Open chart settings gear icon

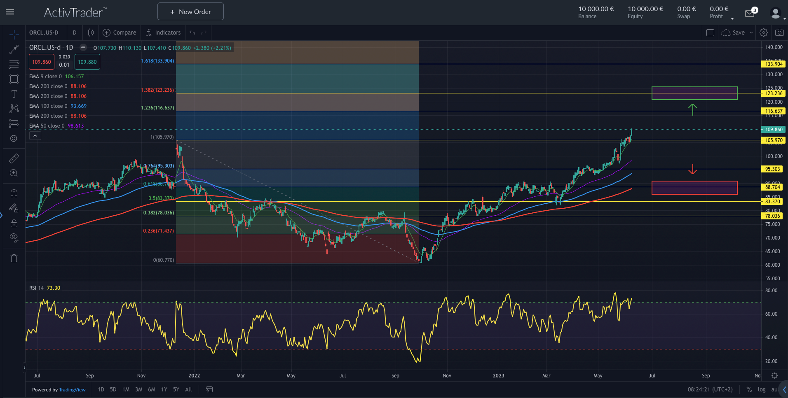764,33
